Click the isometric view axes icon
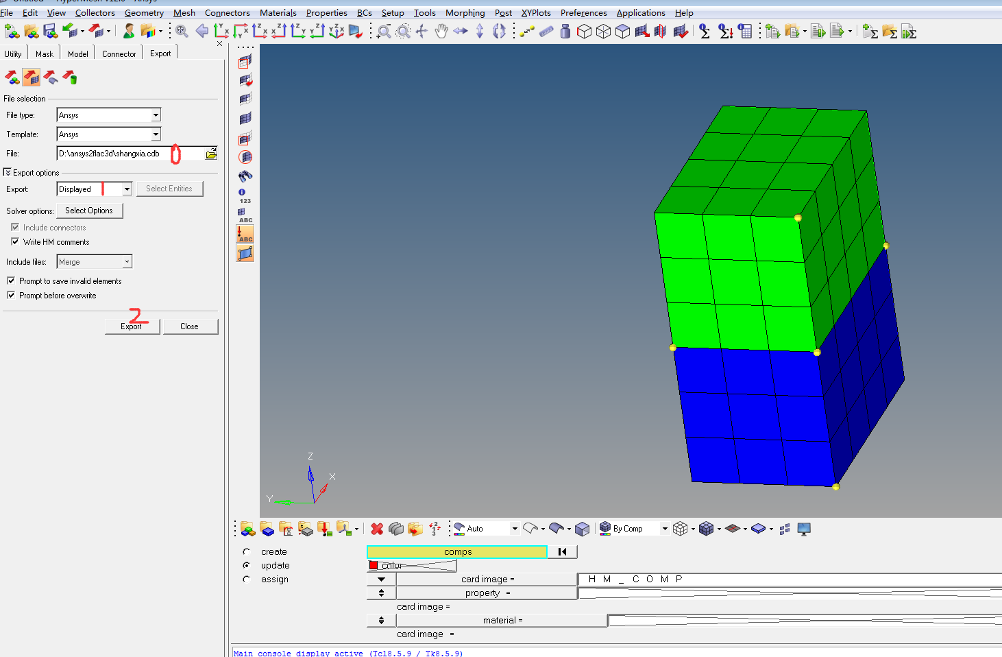 (x=337, y=31)
